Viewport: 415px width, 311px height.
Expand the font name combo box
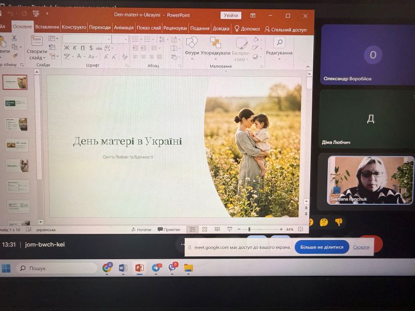coord(108,39)
